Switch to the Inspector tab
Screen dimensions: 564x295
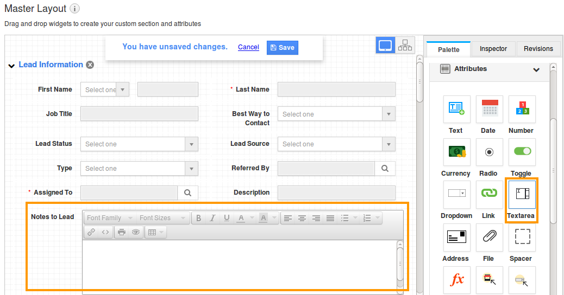pyautogui.click(x=493, y=49)
